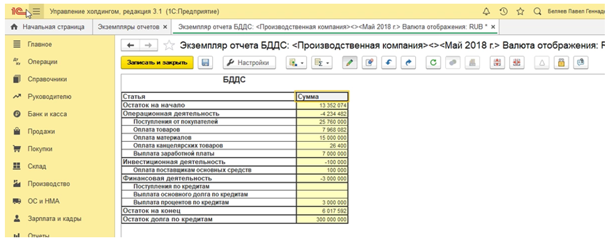Select the Сумма column header cell
Image resolution: width=611 pixels, height=244 pixels.
(x=322, y=97)
